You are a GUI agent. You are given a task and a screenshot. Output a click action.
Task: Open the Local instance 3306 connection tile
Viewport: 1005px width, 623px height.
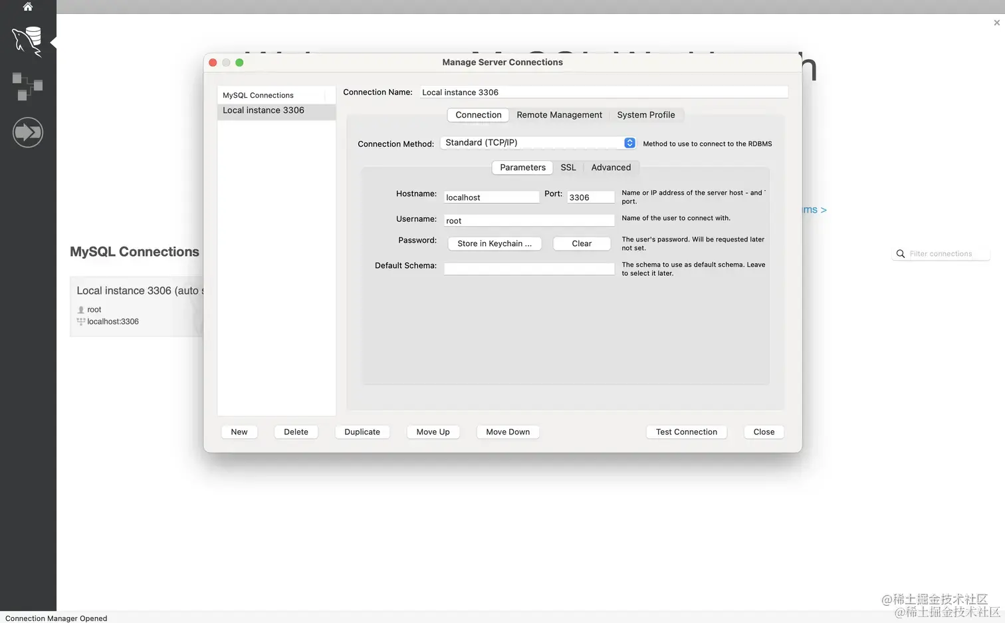pyautogui.click(x=137, y=307)
